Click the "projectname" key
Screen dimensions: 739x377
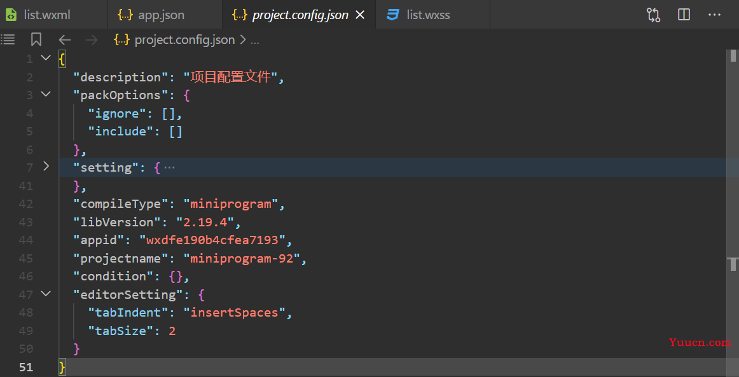(121, 258)
